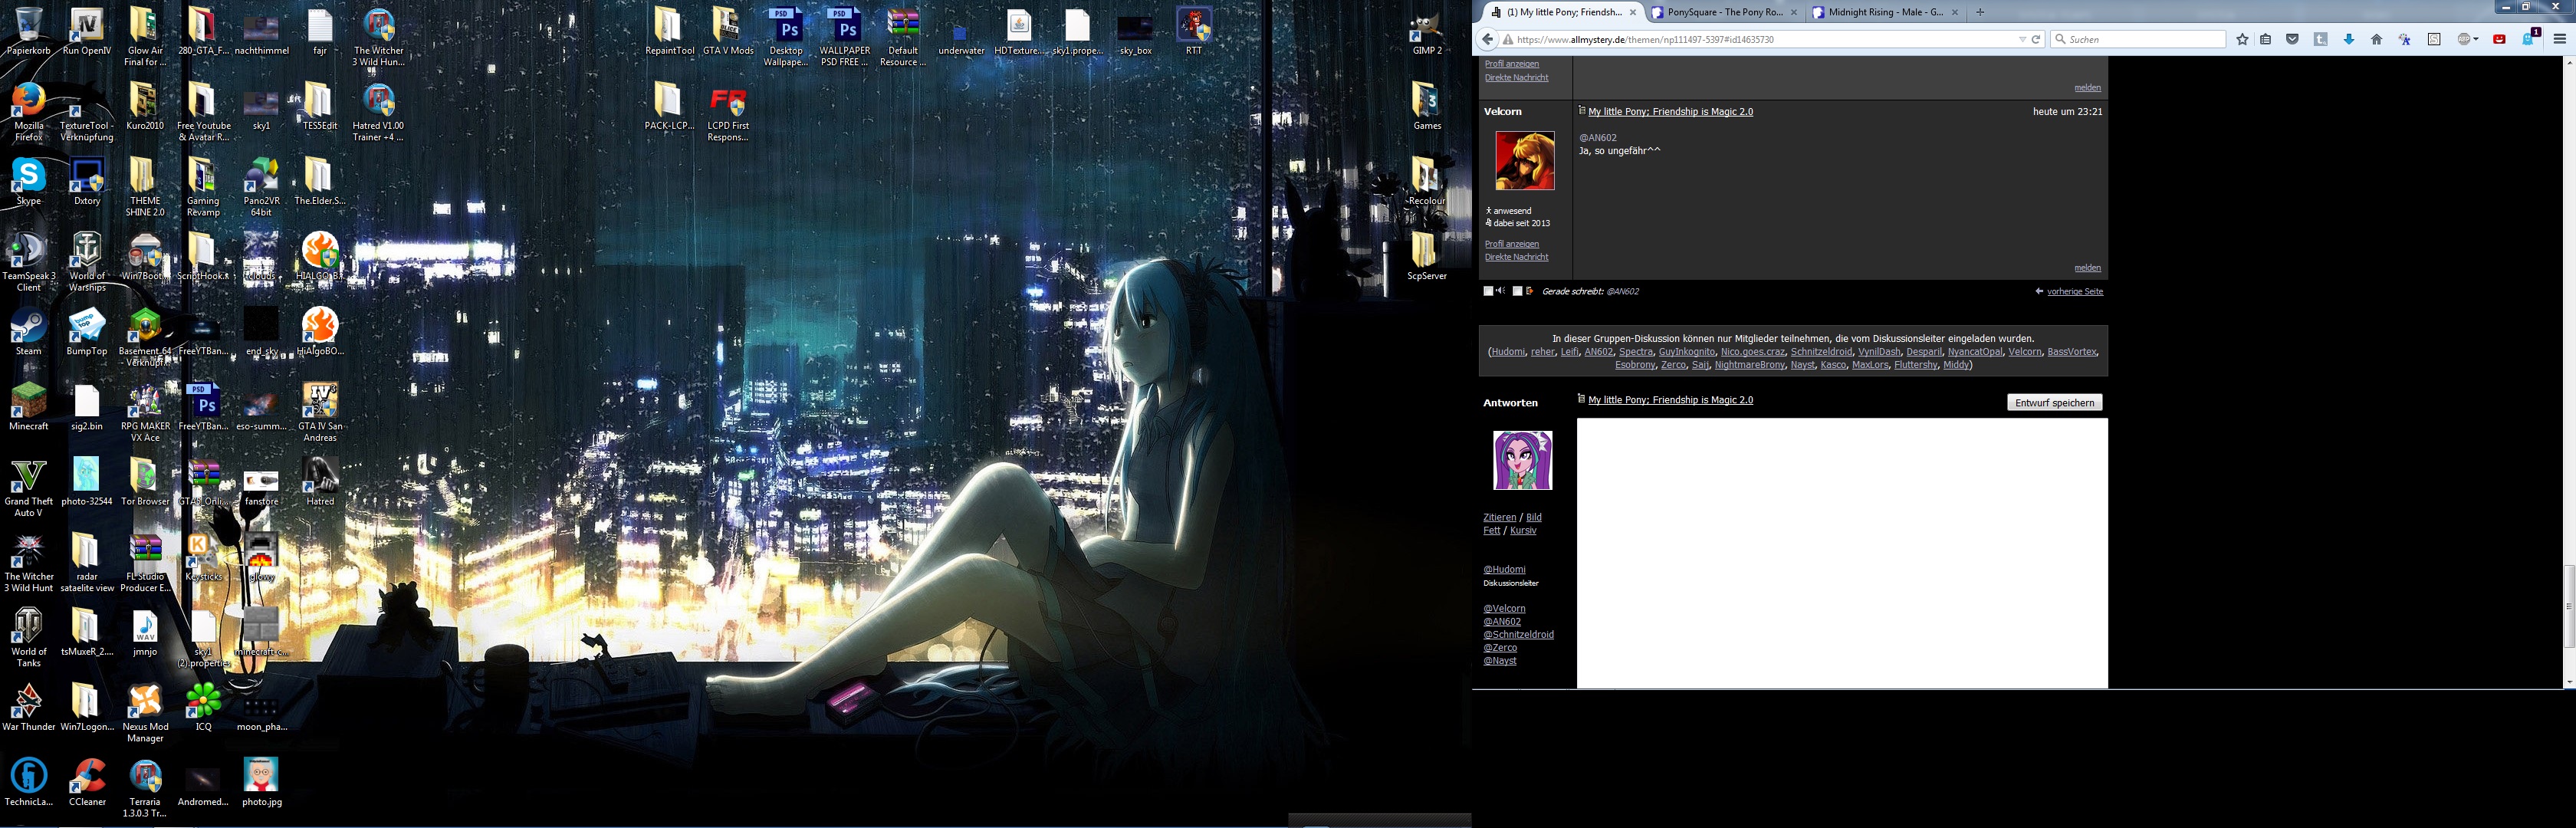Click the 'S' extension icon in toolbar

pos(2434,39)
